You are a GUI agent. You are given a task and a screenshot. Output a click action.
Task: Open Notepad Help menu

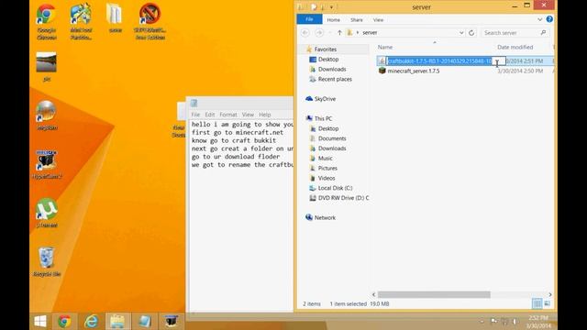(265, 115)
